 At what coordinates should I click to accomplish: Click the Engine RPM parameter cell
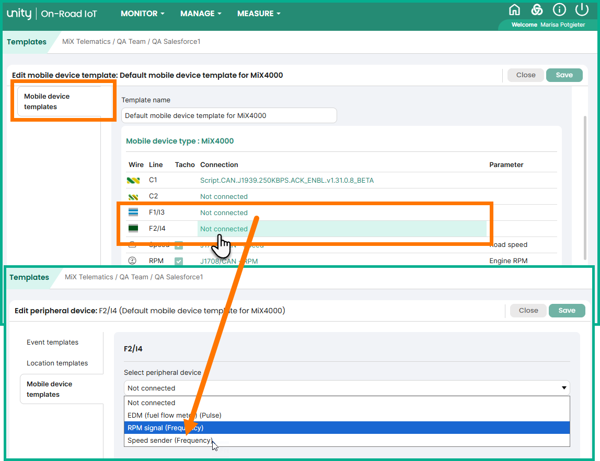click(x=508, y=261)
